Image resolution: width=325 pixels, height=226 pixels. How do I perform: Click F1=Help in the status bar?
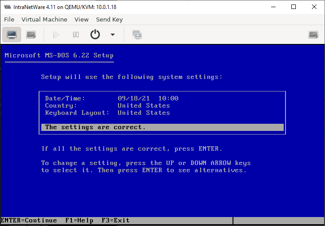pos(79,221)
